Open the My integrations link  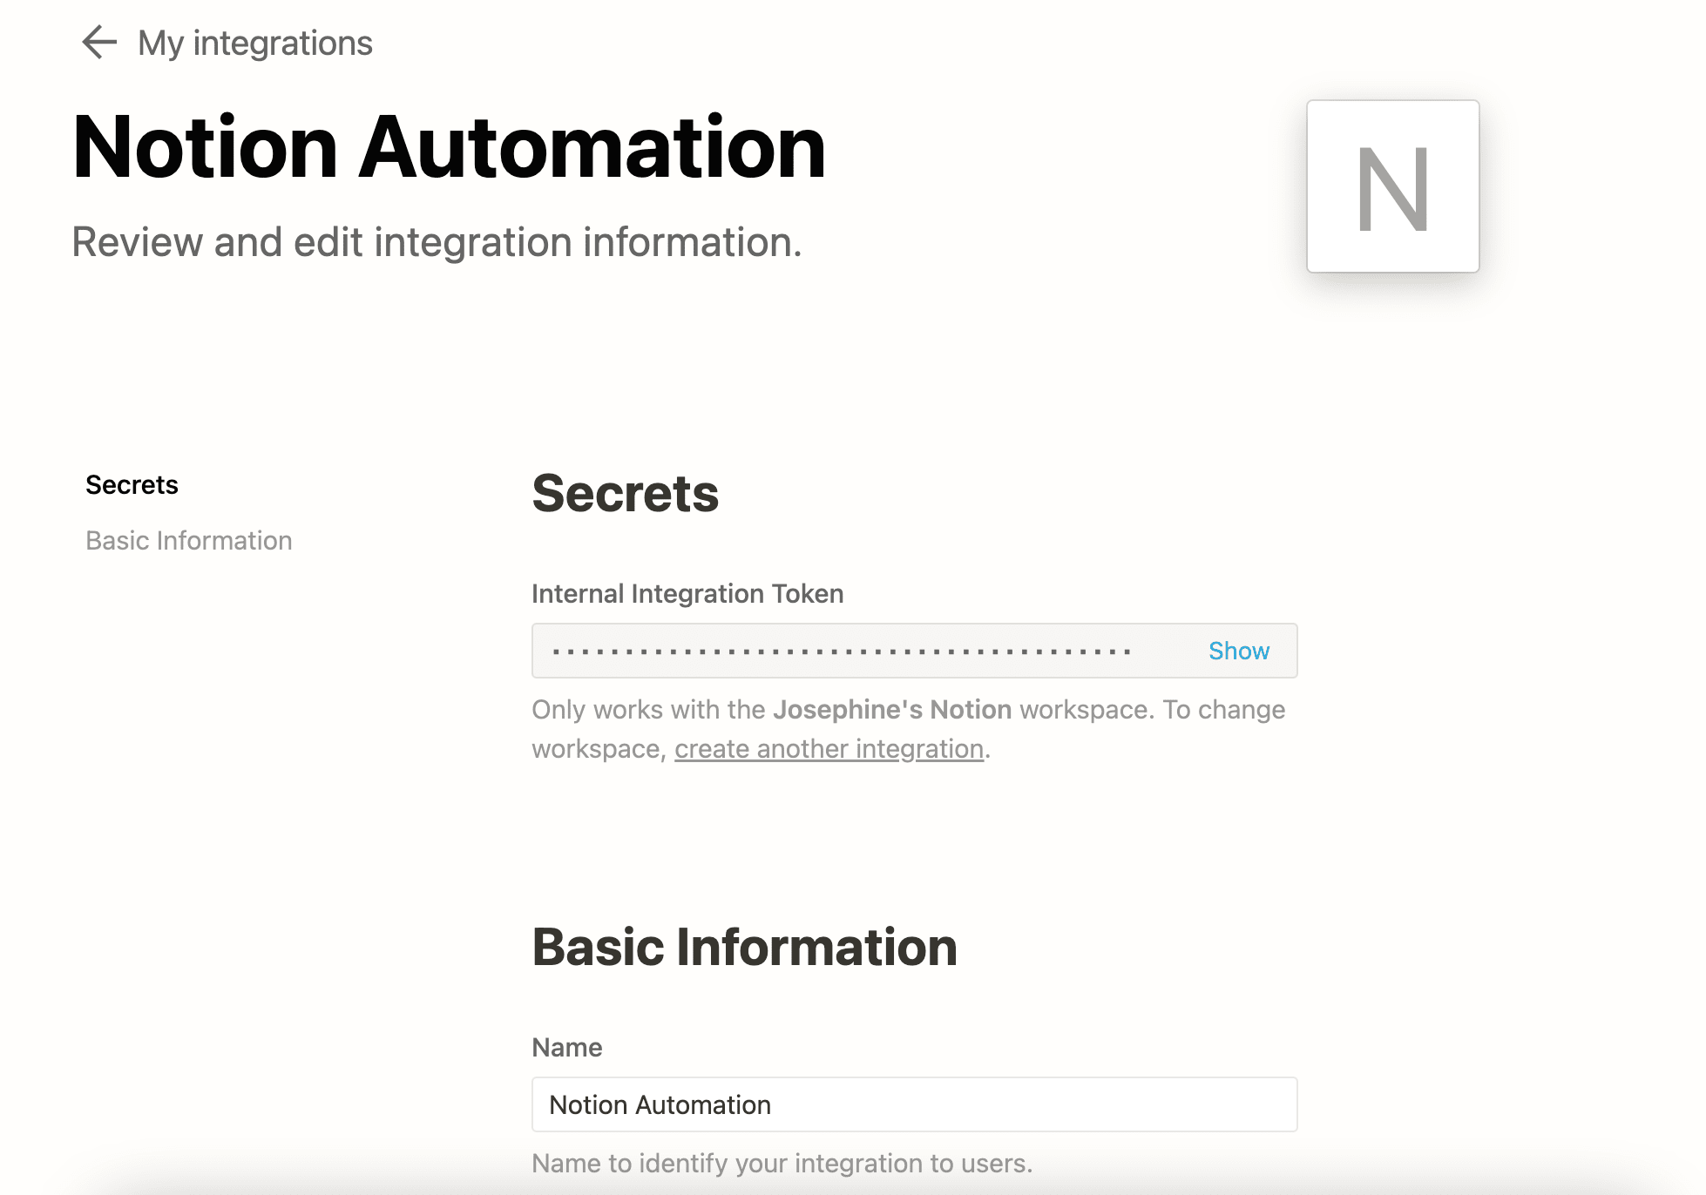point(254,44)
